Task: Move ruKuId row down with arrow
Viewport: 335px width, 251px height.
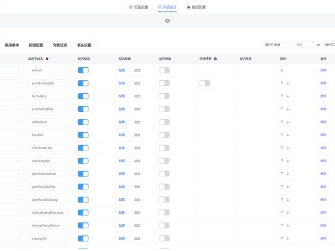Action: [282, 70]
